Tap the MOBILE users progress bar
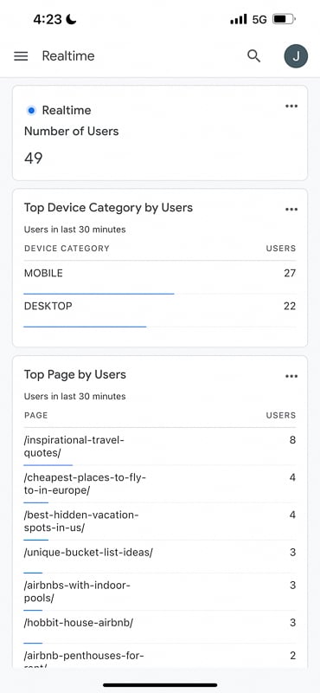Viewport: 320px width, 693px height. pos(99,294)
